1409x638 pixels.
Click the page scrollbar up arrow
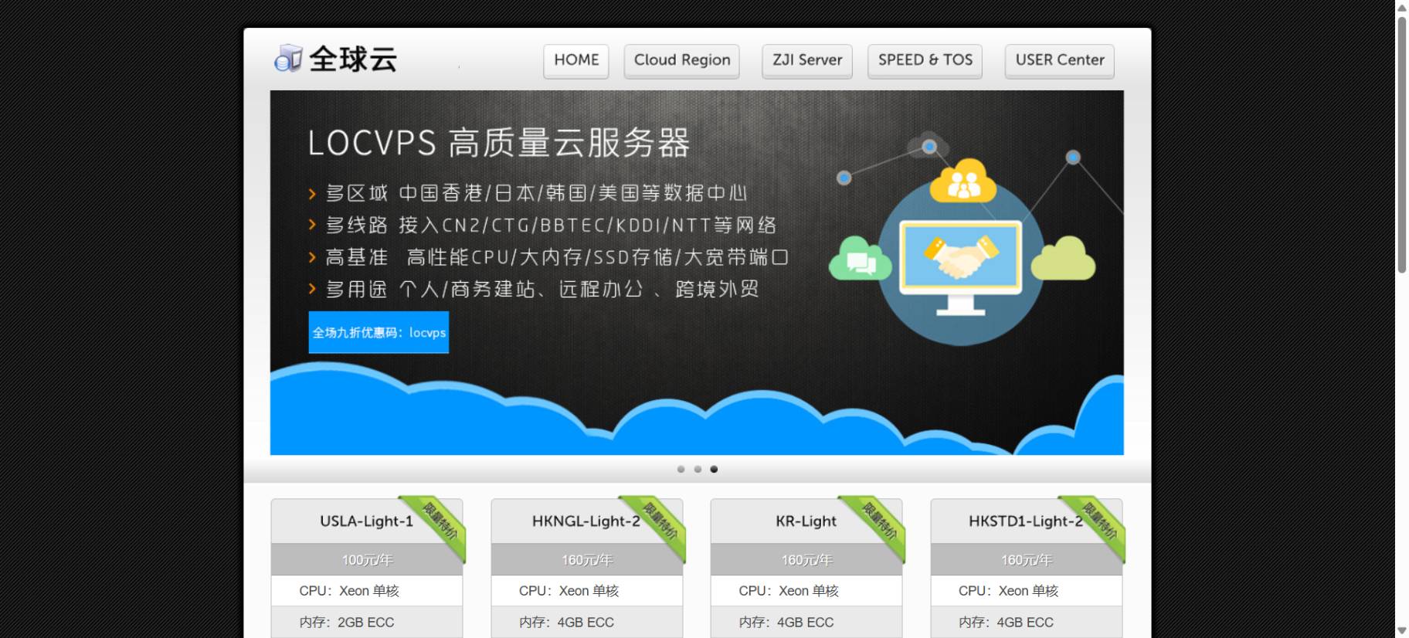pos(1402,7)
